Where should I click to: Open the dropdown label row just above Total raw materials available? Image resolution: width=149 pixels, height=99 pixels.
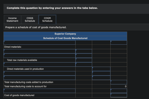(x=40, y=56)
